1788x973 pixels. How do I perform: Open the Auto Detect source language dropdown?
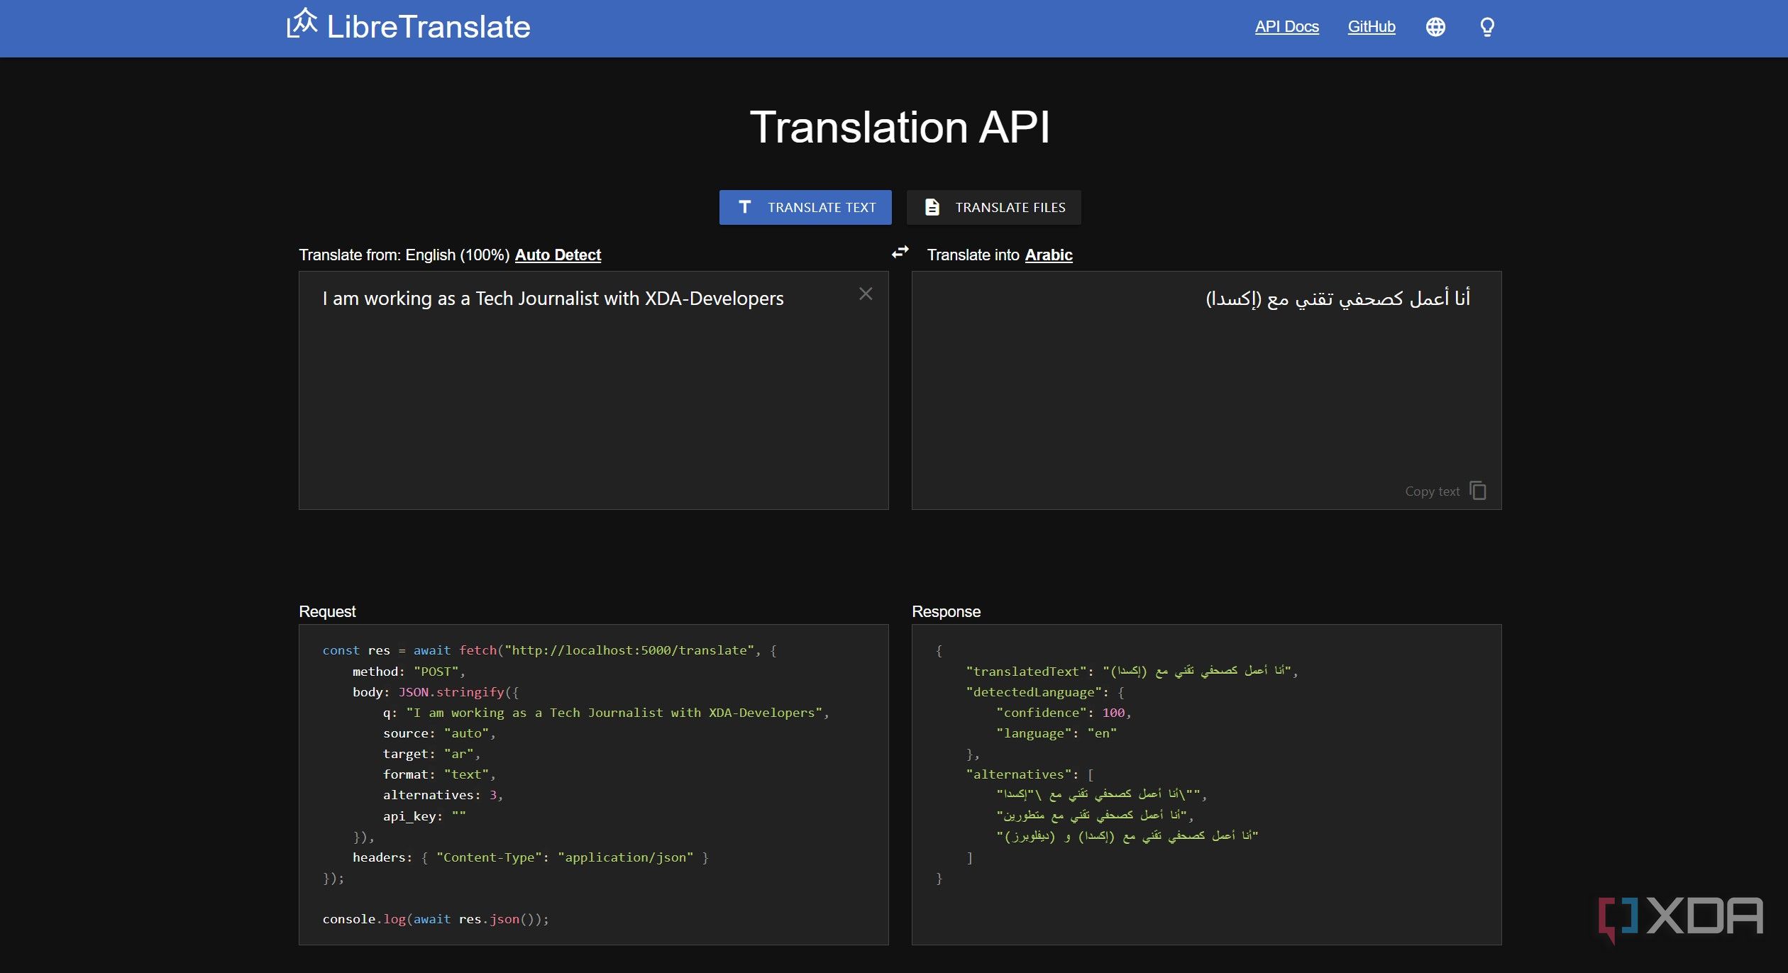(x=558, y=255)
